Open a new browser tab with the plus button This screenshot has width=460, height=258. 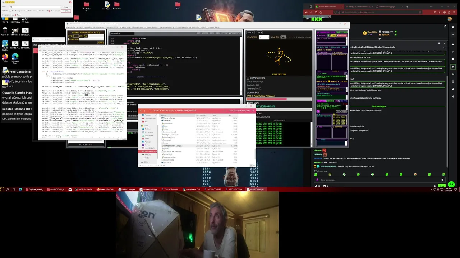[x=407, y=6]
